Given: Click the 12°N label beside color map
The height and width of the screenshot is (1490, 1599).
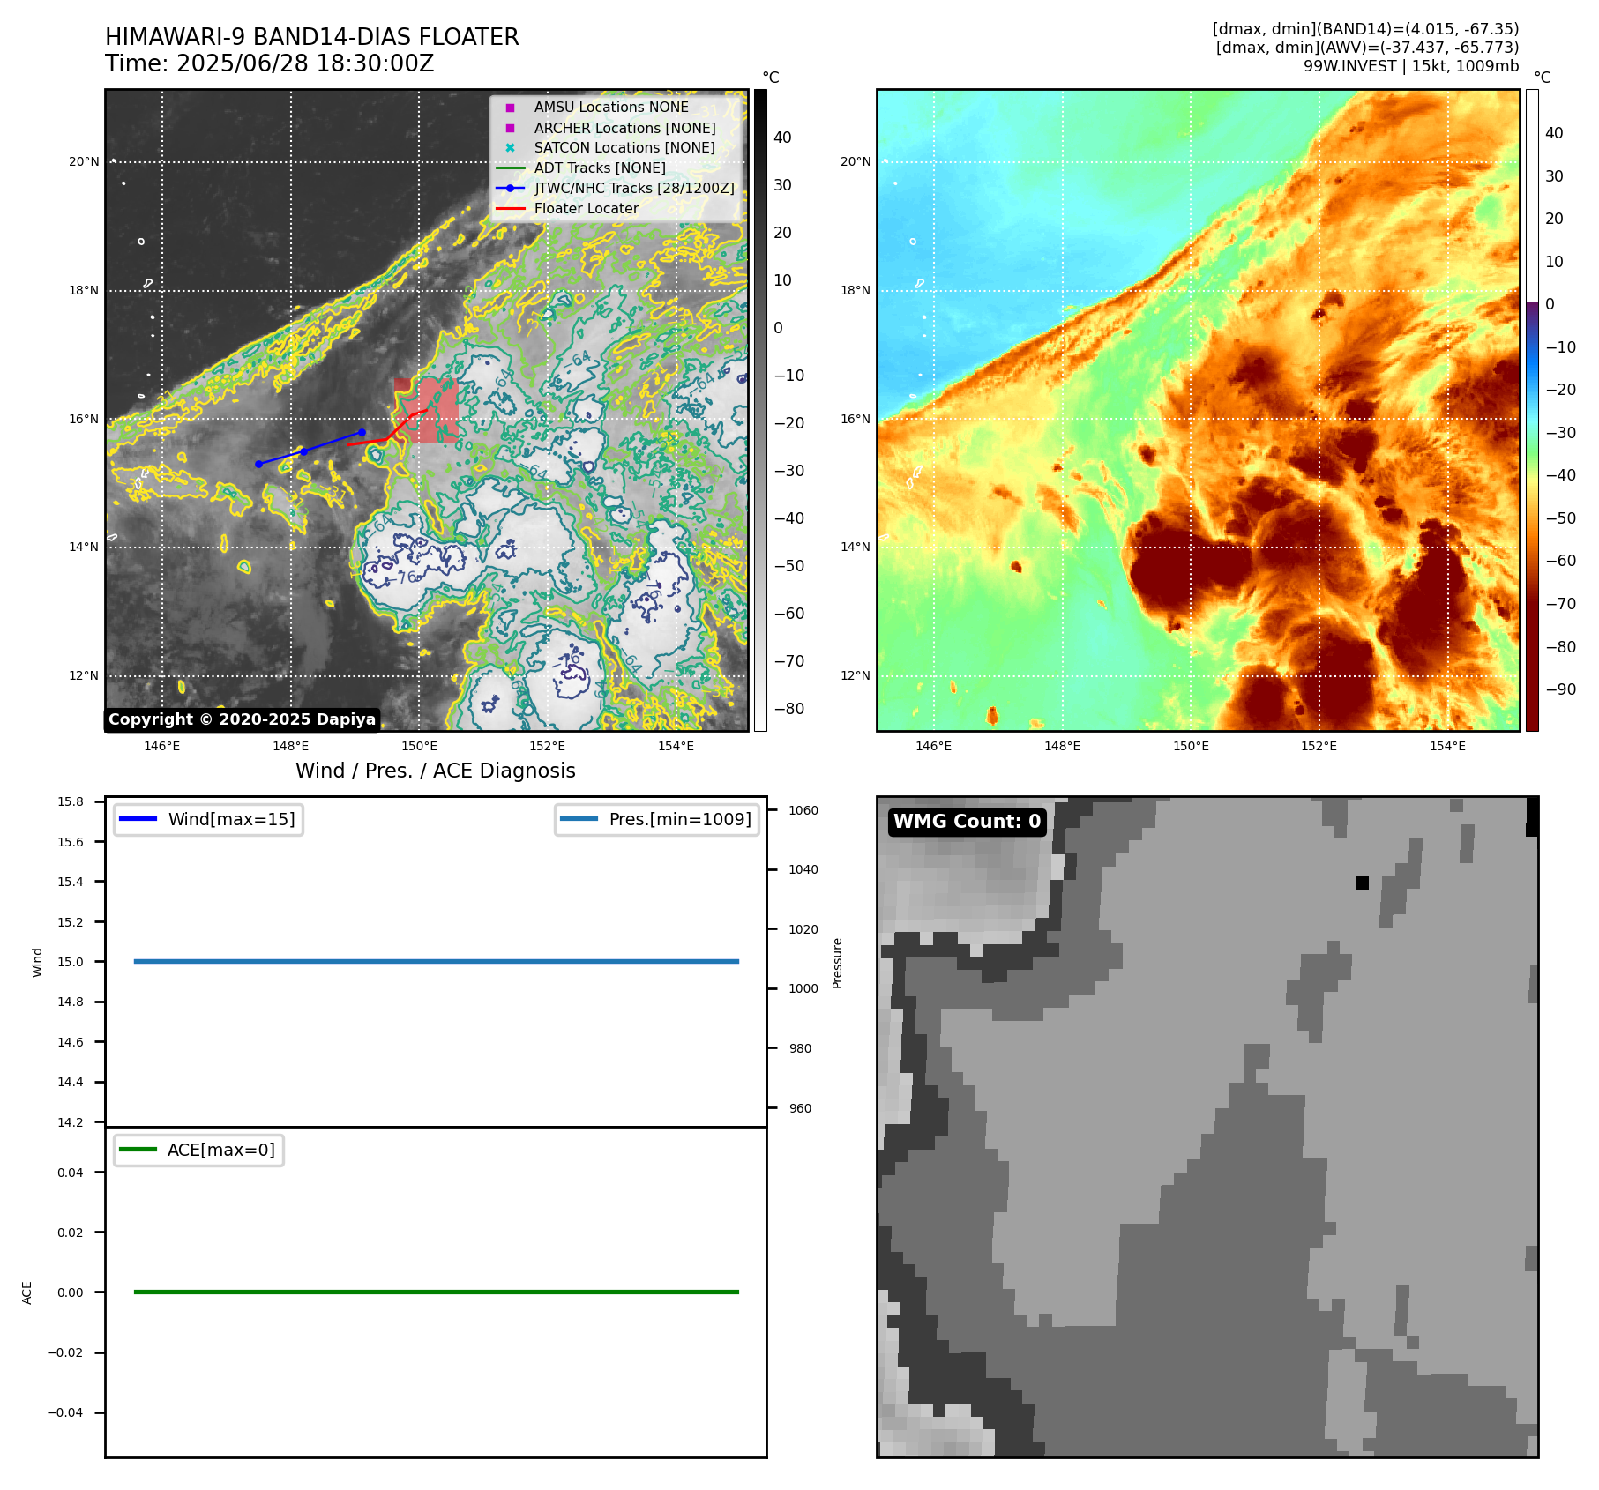Looking at the screenshot, I should coord(856,675).
